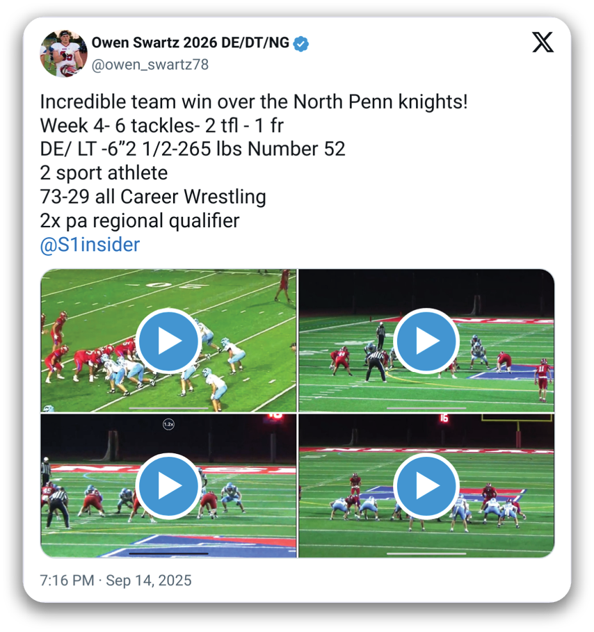594x632 pixels.
Task: Click the progress bar on bottom-right video
Action: [426, 554]
